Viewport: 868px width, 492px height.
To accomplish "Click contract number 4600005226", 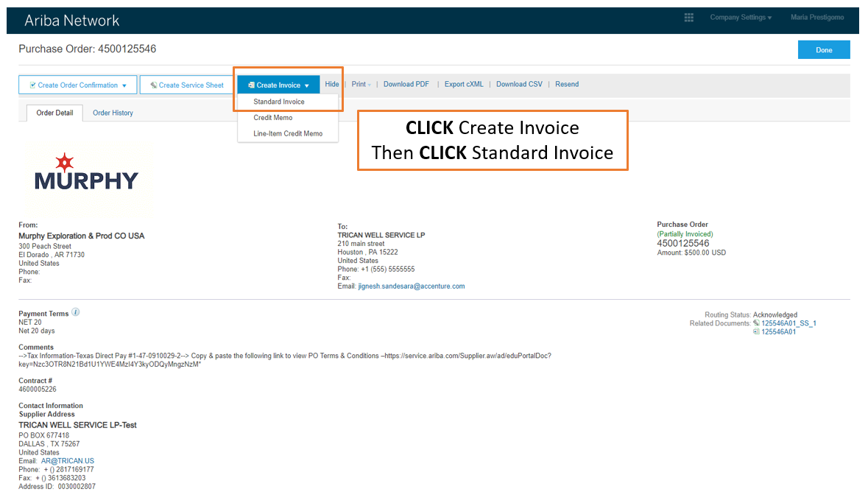I will pos(38,390).
